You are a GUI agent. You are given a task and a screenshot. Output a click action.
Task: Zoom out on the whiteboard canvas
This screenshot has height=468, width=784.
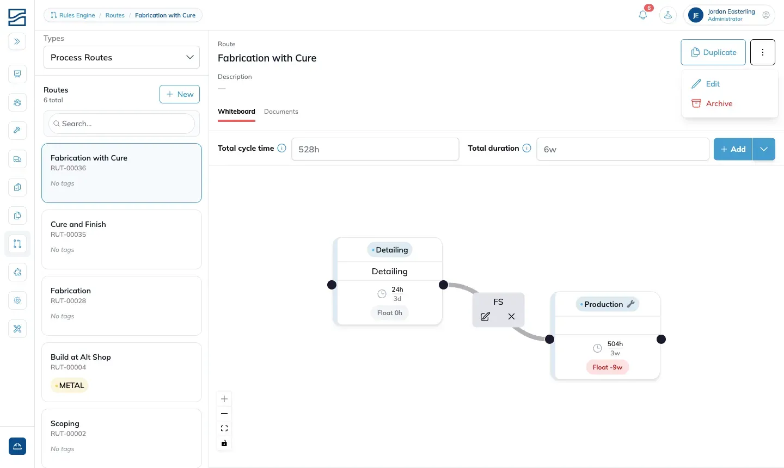pos(224,414)
